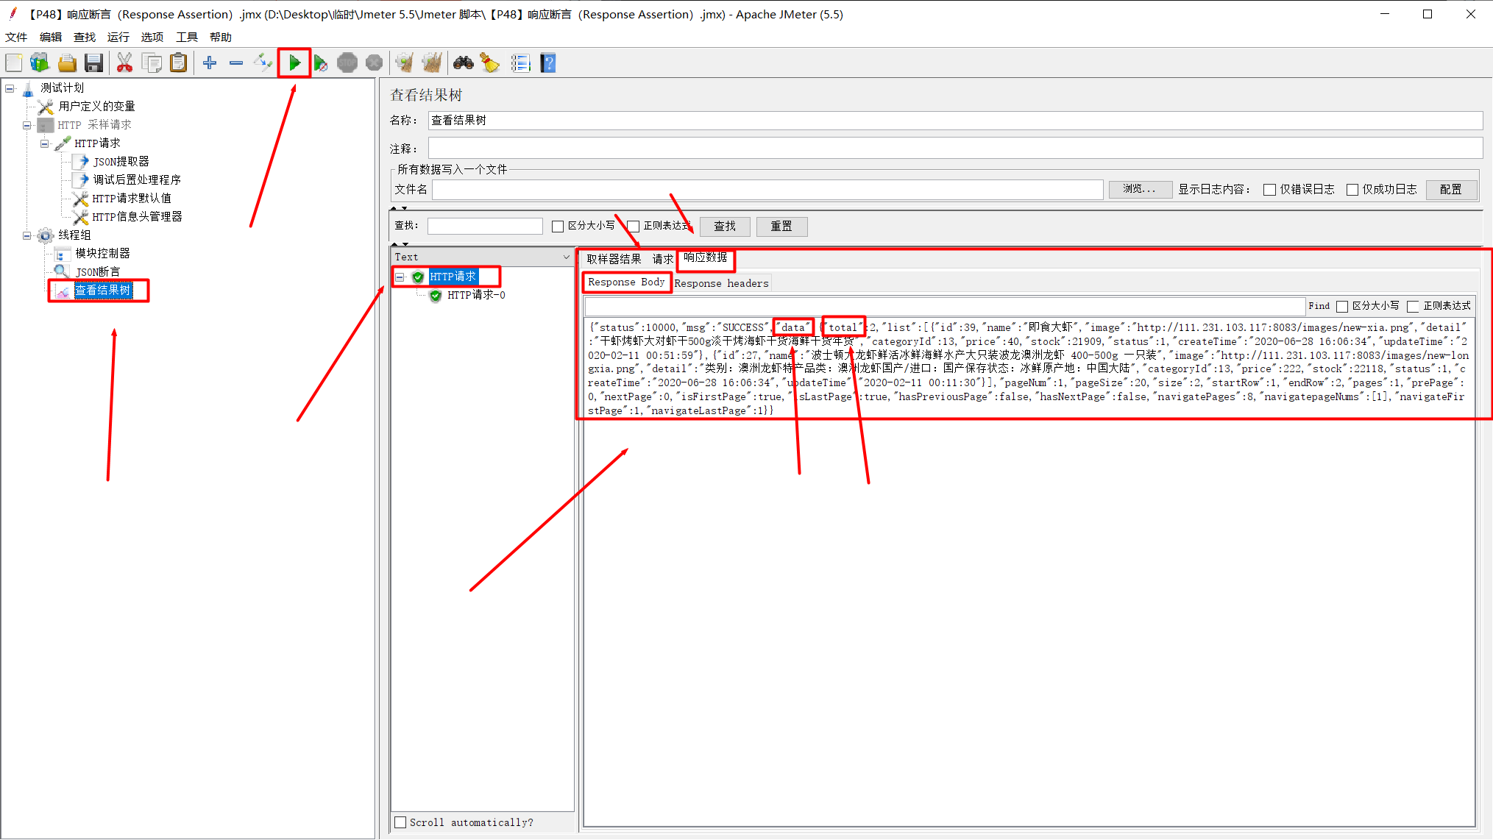Click 配置 button
Screen dimensions: 1493x840
[x=1451, y=190]
